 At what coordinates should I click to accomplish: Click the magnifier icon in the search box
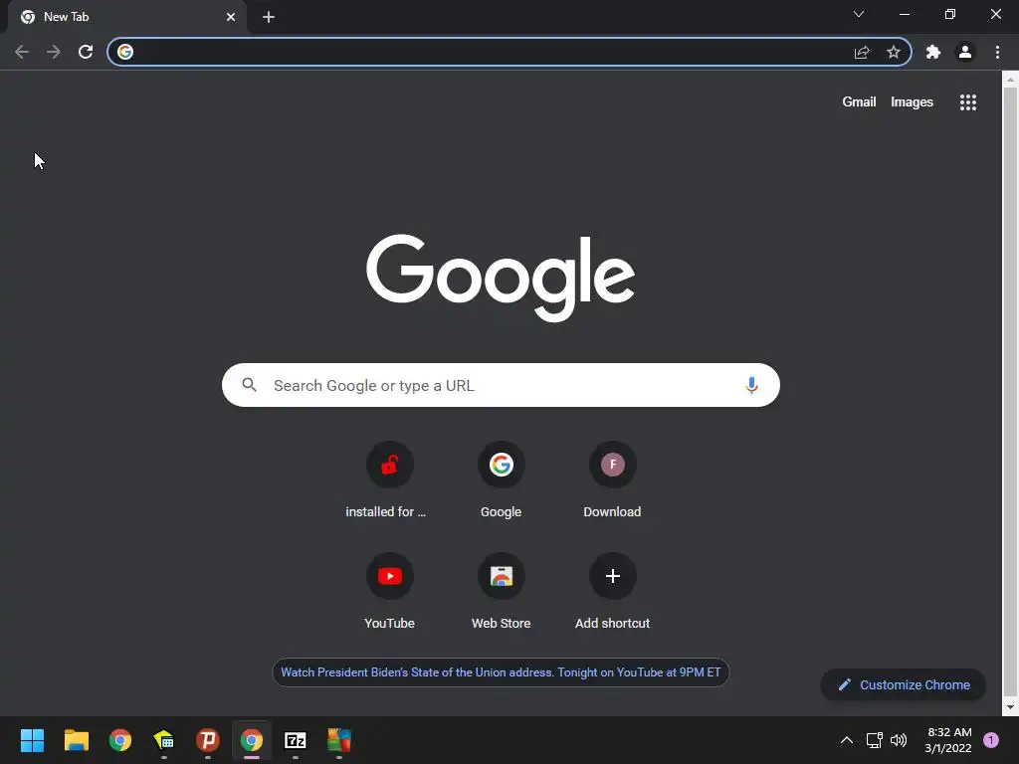coord(249,385)
